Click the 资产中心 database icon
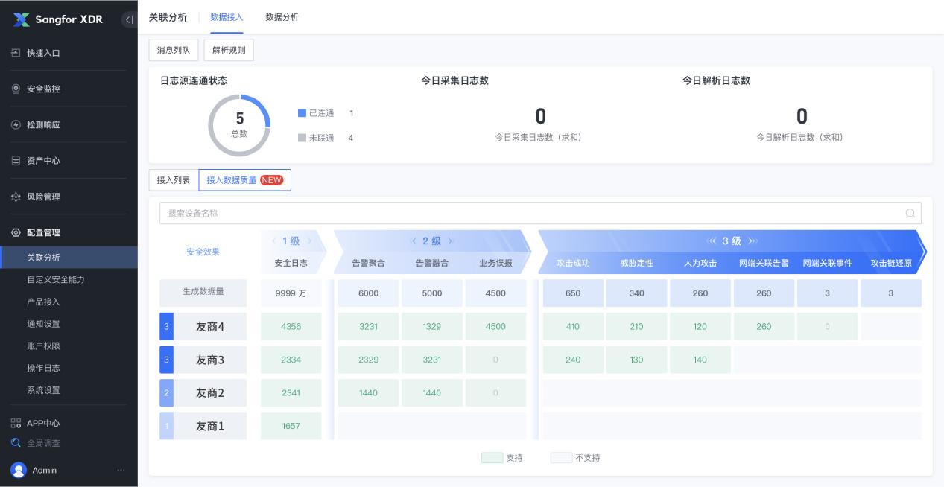This screenshot has width=944, height=487. 16,160
